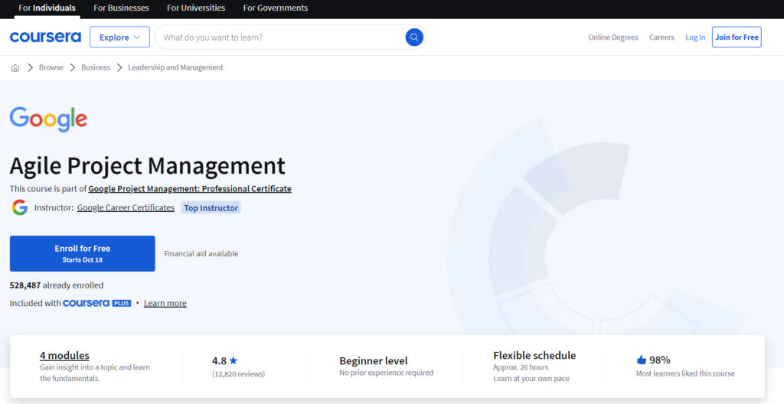This screenshot has height=404, width=784.
Task: Click the Coursera Plus logo badge
Action: 97,303
